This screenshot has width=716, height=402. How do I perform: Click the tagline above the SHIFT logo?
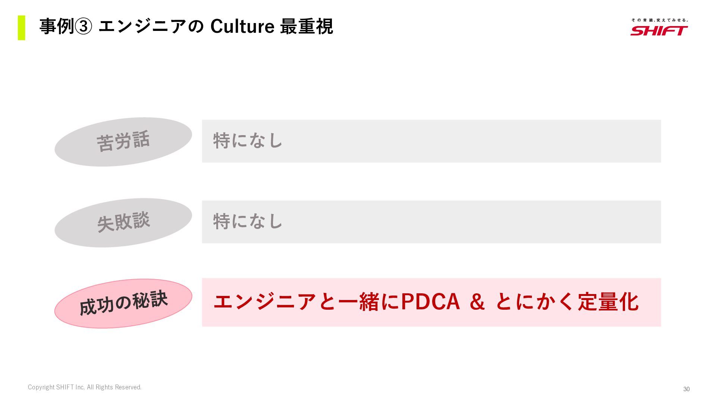(x=659, y=20)
